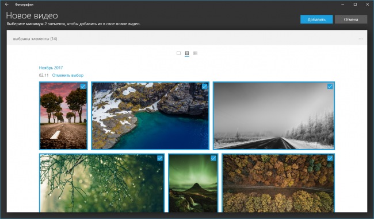Screen dimensions: 374x219
Task: Click the Отмена button
Action: (351, 19)
